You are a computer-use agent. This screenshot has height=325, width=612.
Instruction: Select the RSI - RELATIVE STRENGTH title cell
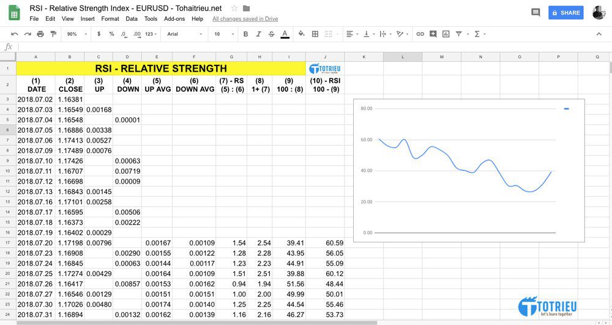click(x=161, y=69)
